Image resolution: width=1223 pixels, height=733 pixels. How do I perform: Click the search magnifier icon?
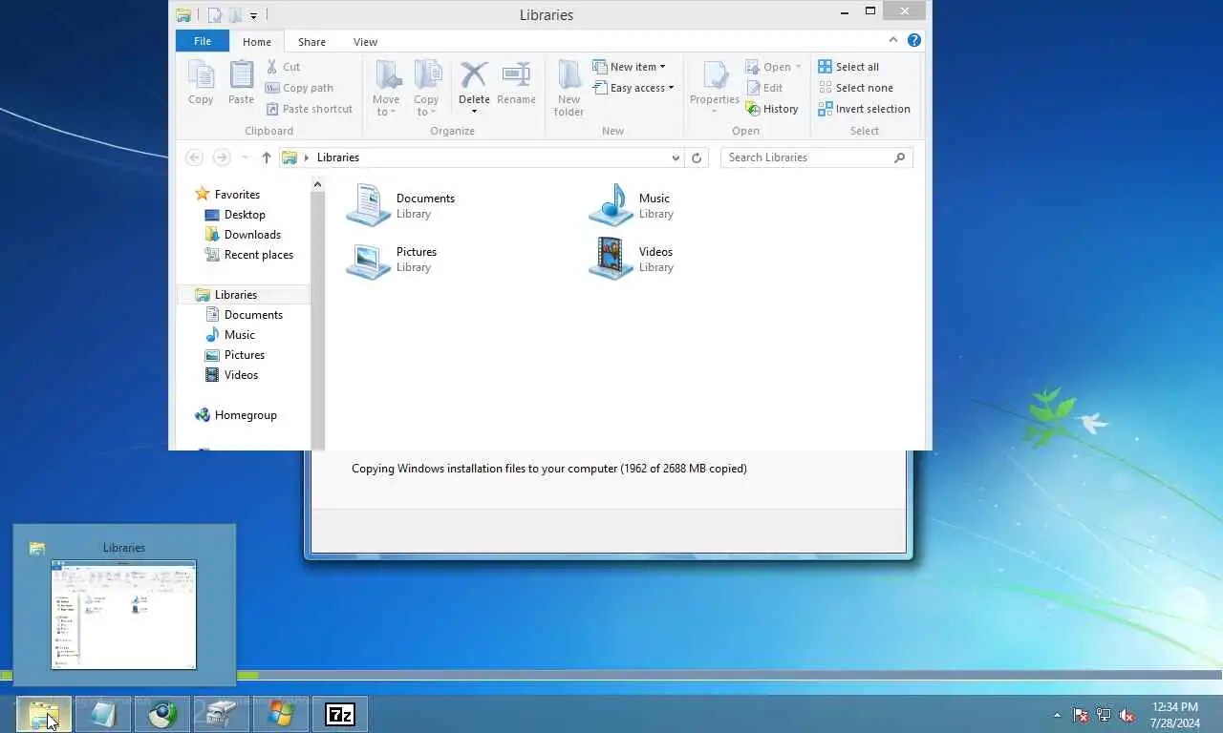click(899, 157)
